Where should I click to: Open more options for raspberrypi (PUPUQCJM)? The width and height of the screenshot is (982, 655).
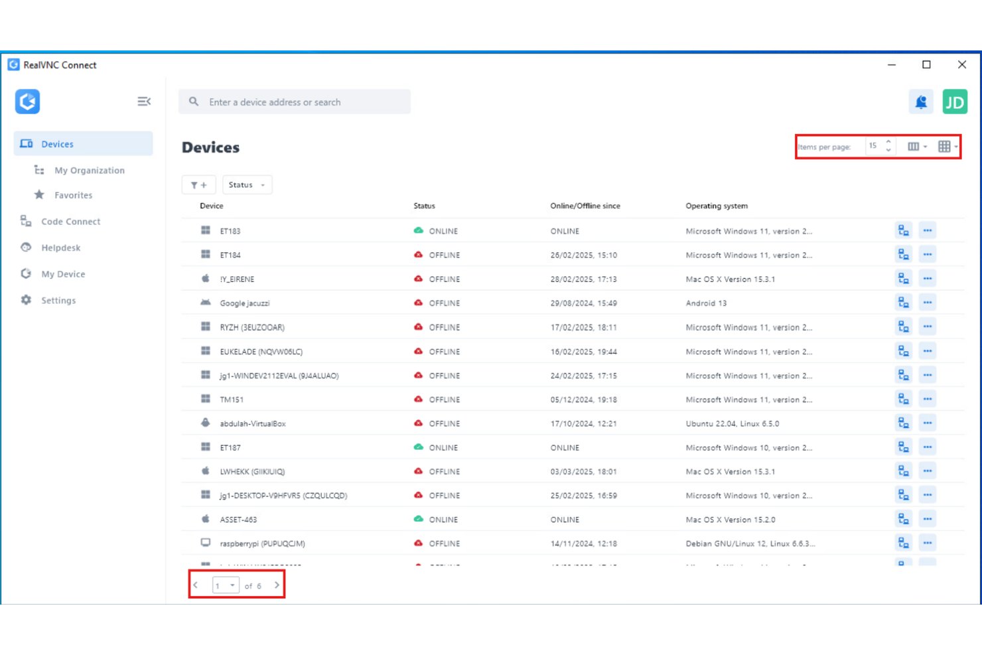[x=928, y=543]
